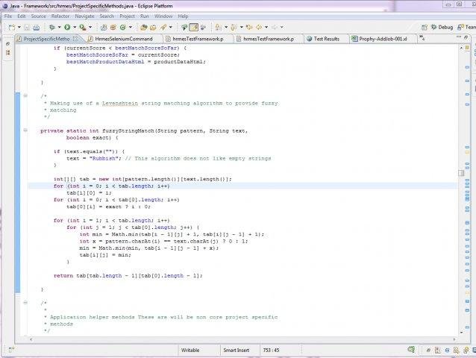Open the File menu
Viewport: 476px width, 358px height.
[8, 16]
